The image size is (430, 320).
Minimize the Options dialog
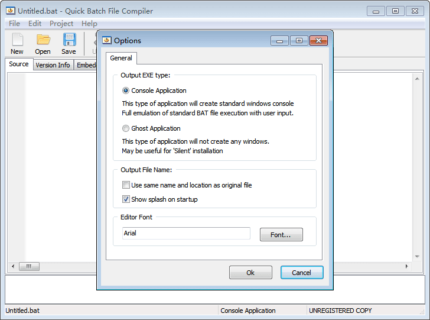(279, 41)
